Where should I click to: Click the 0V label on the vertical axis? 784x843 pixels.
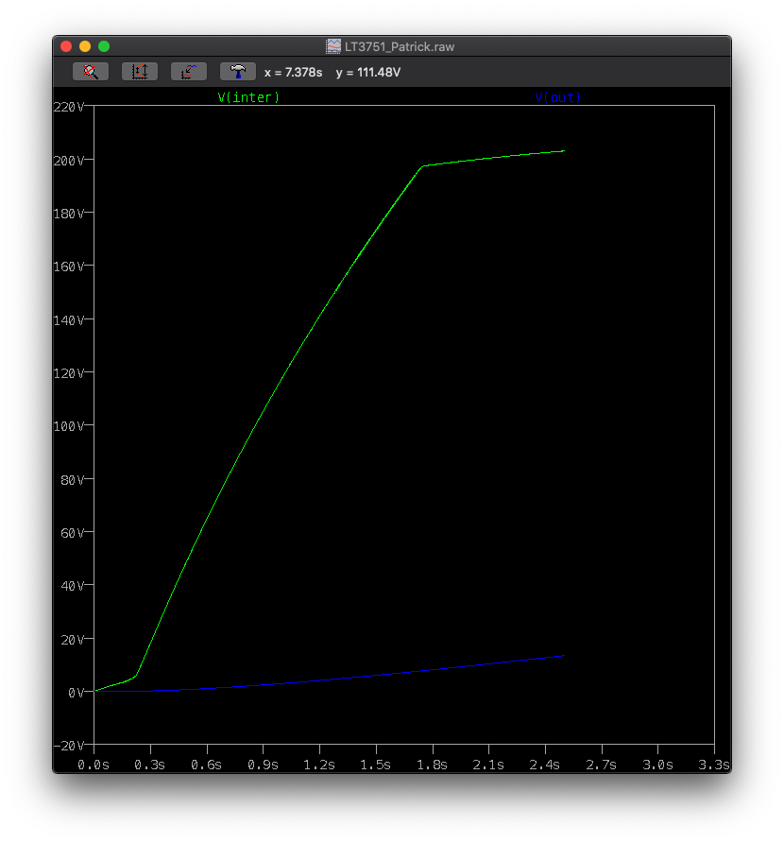click(x=76, y=693)
